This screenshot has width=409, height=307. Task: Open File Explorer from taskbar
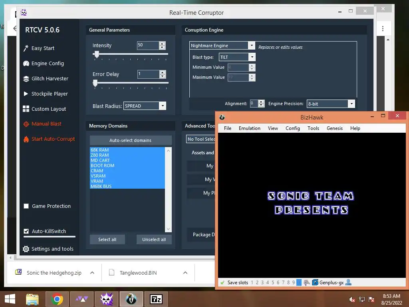32,299
